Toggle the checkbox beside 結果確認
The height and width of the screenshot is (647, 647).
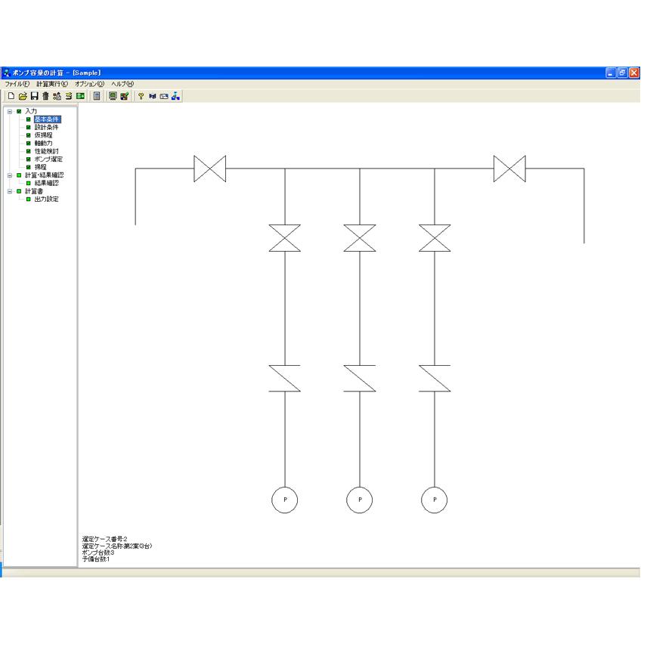(29, 183)
